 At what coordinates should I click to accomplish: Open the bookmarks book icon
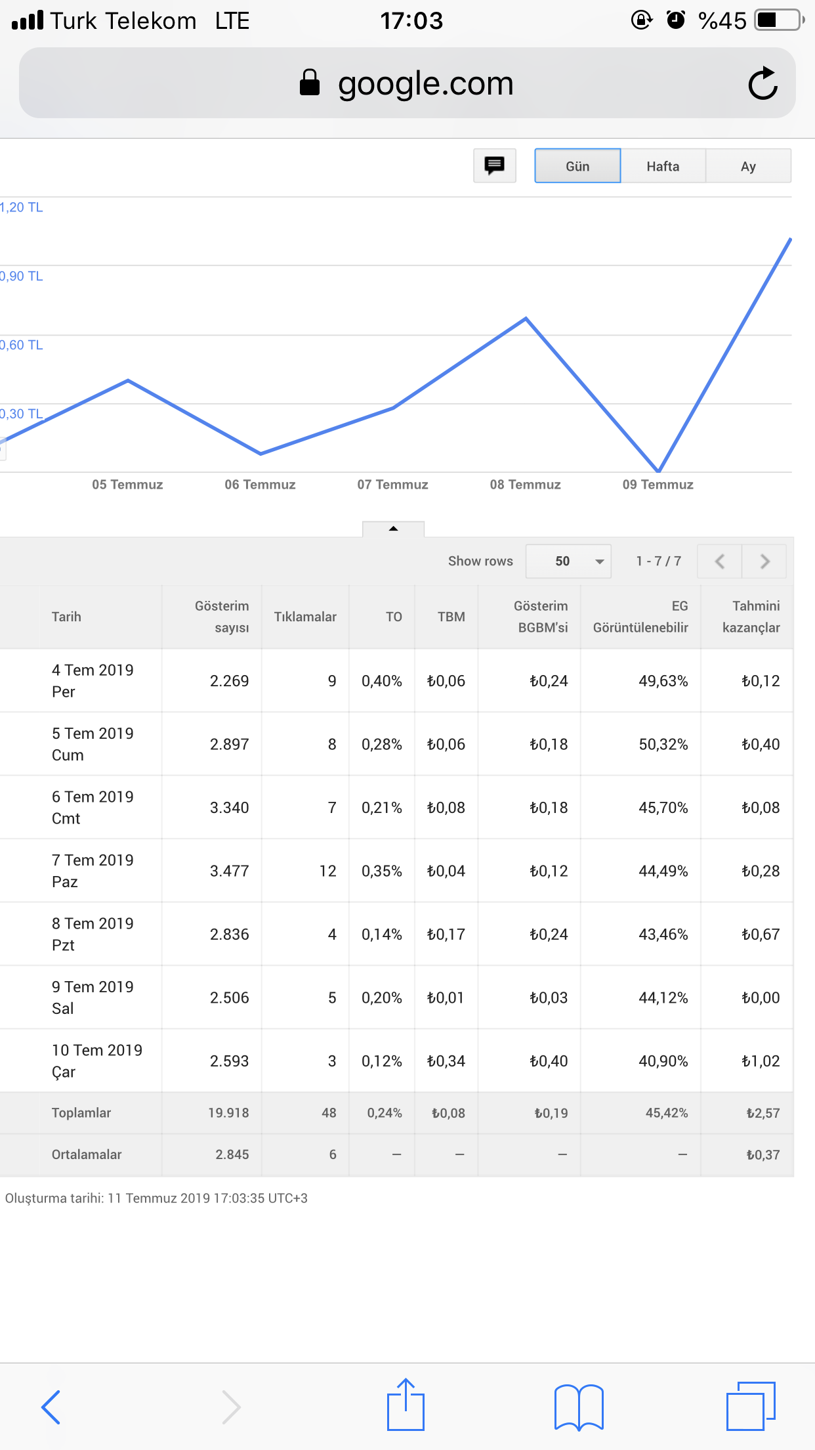tap(579, 1407)
